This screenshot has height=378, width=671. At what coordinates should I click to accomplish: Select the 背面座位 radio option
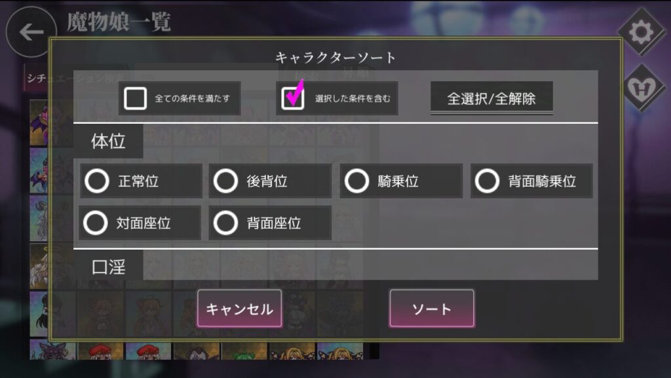click(270, 223)
